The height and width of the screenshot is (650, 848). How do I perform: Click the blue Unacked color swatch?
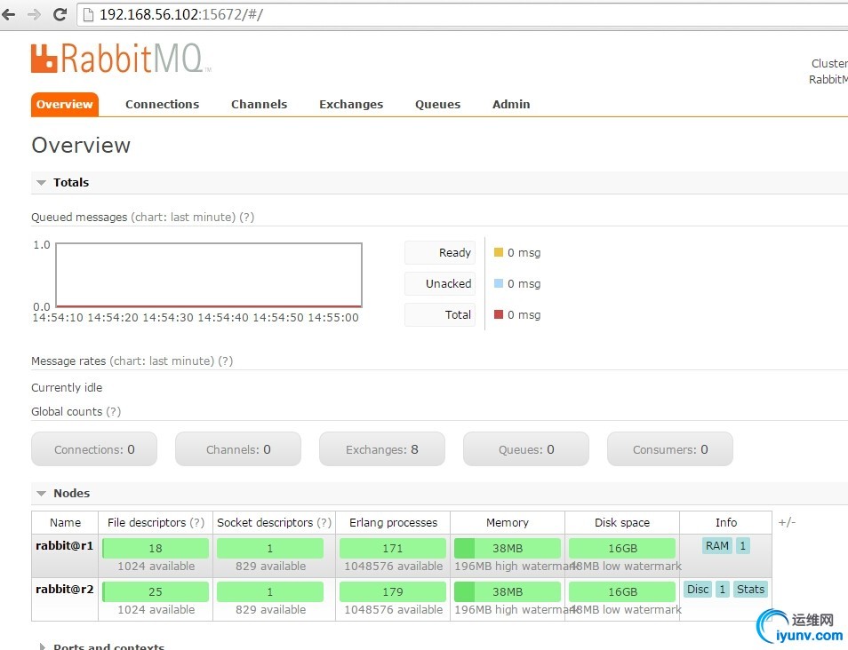tap(499, 283)
